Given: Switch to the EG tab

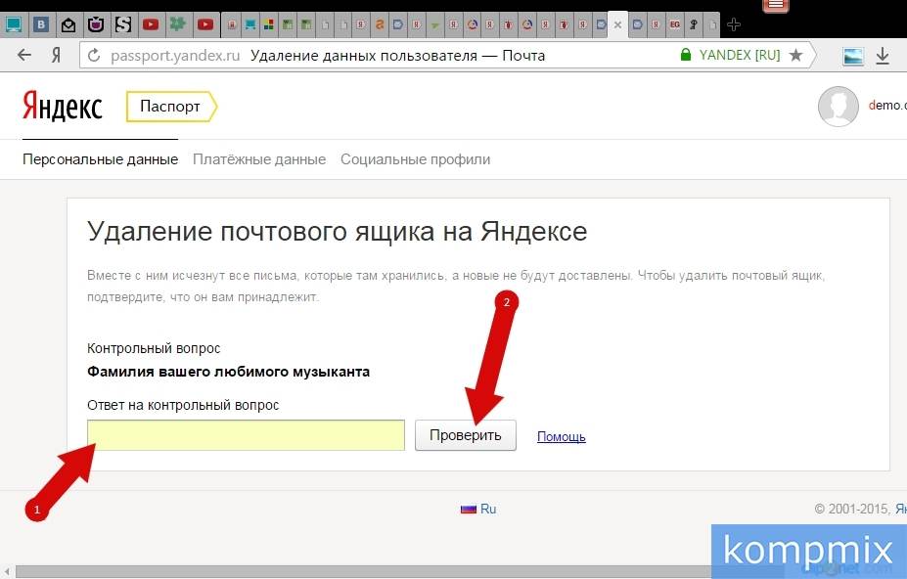Looking at the screenshot, I should point(674,24).
